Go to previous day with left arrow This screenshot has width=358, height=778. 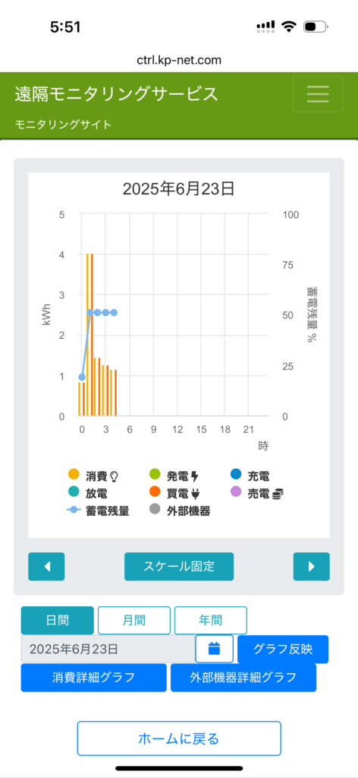click(46, 566)
